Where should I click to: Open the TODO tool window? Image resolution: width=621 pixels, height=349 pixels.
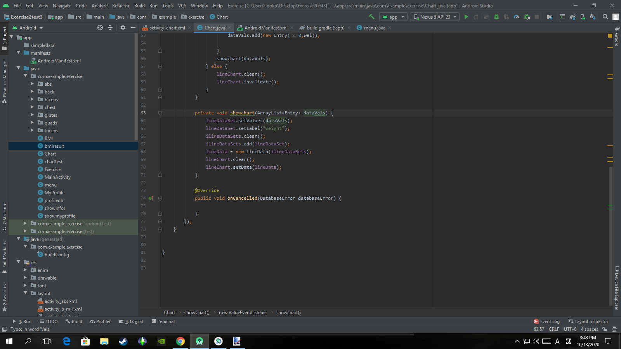[49, 321]
